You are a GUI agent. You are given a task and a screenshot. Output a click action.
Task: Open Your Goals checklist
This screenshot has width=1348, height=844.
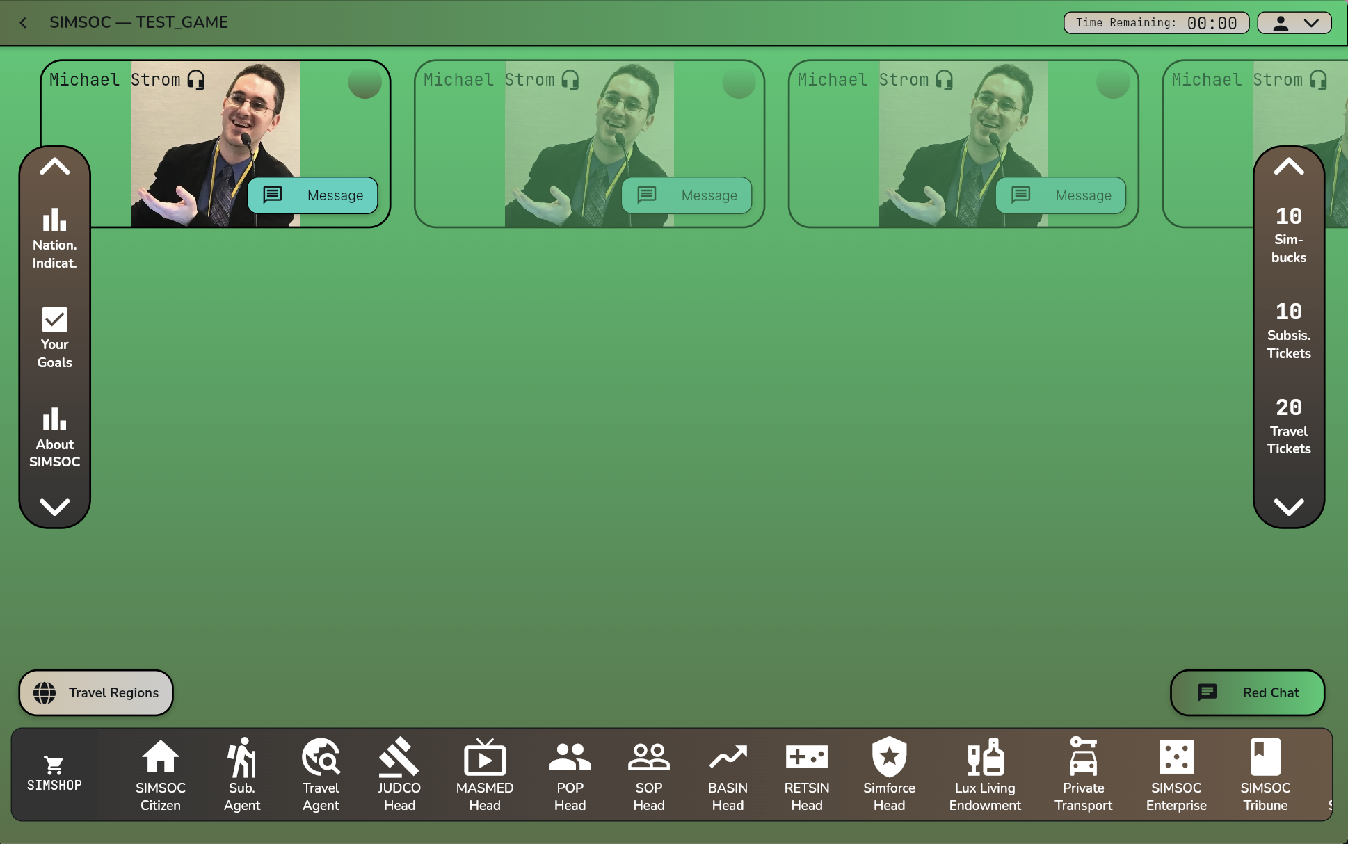tap(54, 339)
